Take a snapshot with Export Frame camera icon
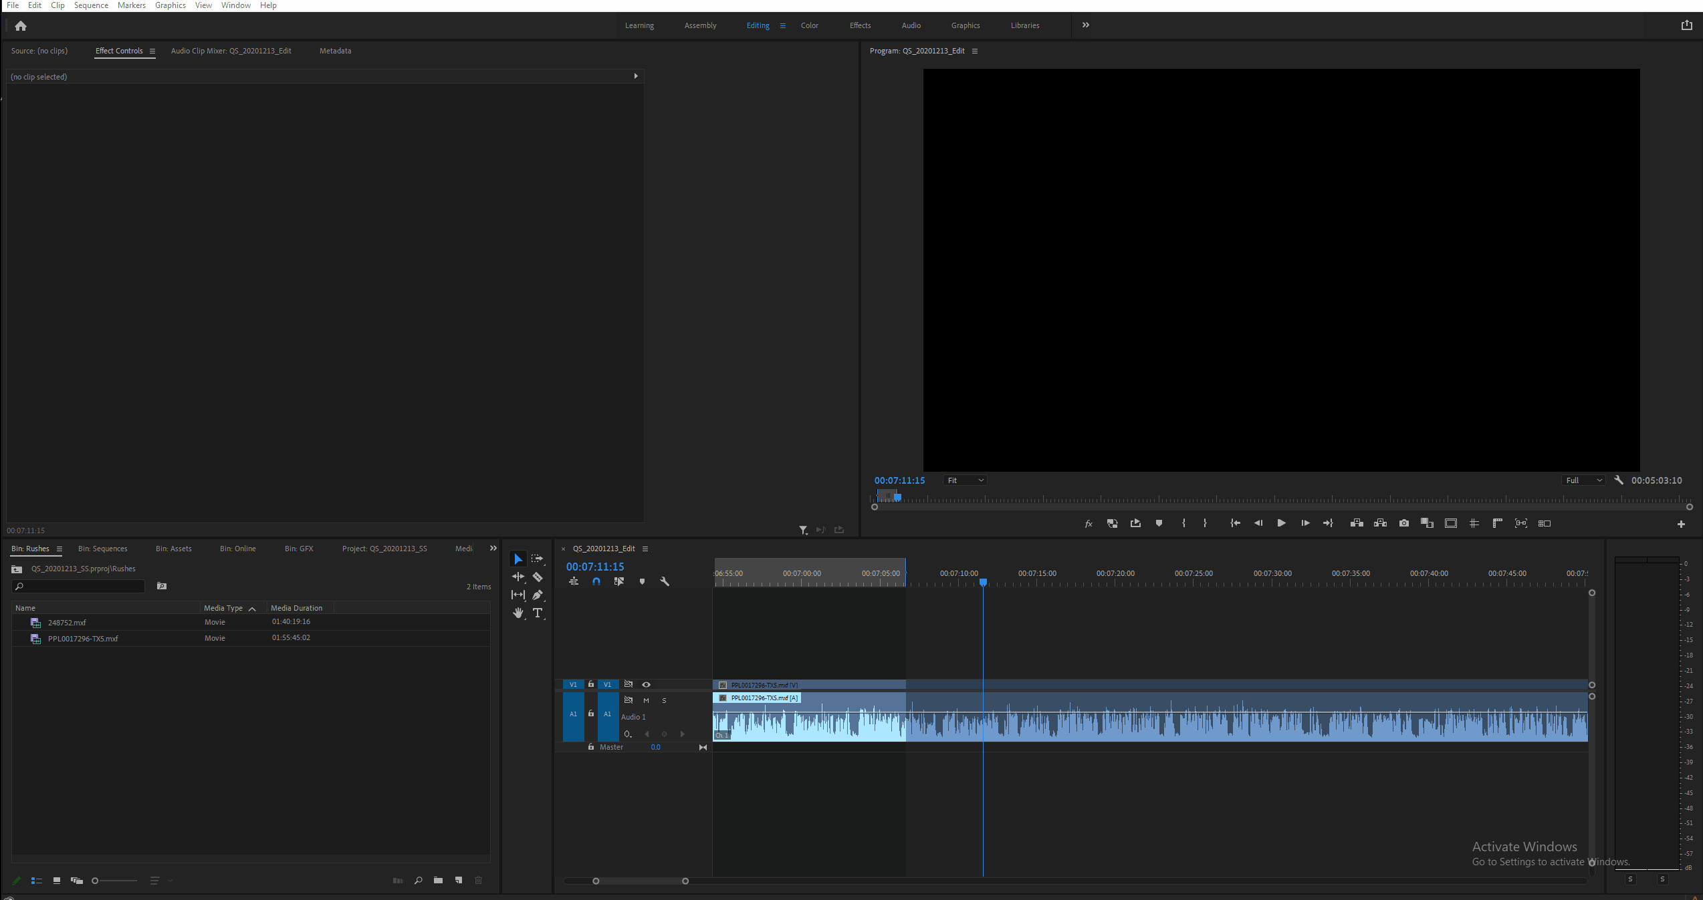 click(x=1403, y=523)
